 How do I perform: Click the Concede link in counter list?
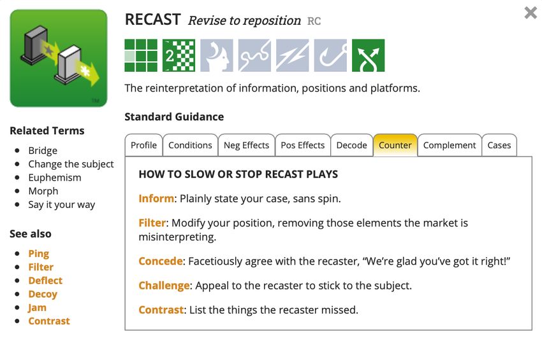161,261
